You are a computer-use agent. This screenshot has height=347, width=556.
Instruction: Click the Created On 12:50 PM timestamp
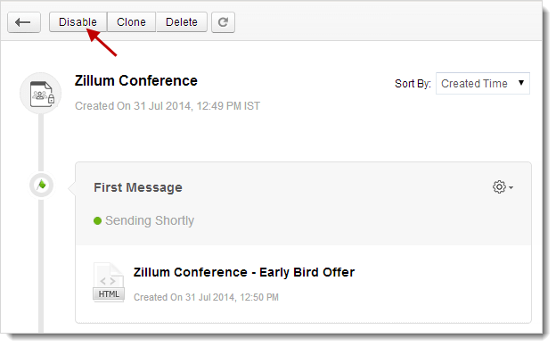(x=206, y=297)
